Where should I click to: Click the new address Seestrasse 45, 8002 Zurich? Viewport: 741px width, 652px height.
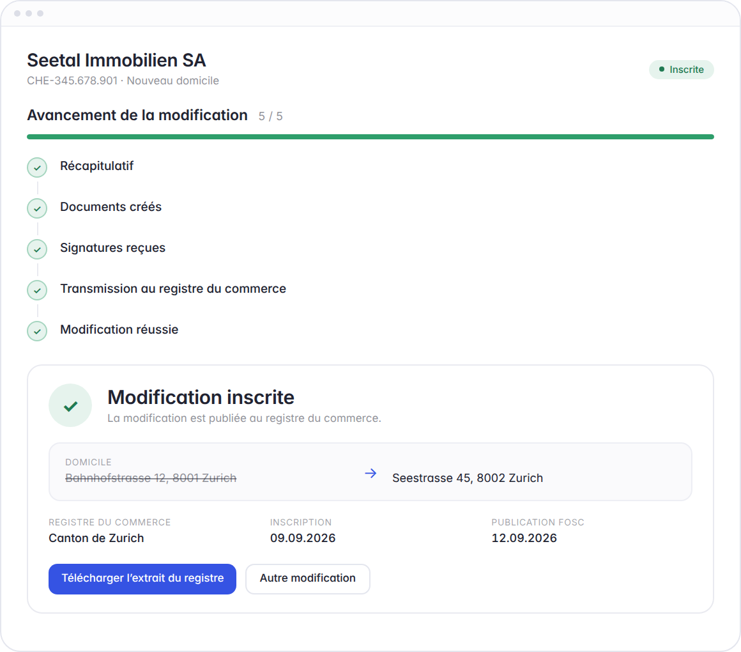pos(468,478)
